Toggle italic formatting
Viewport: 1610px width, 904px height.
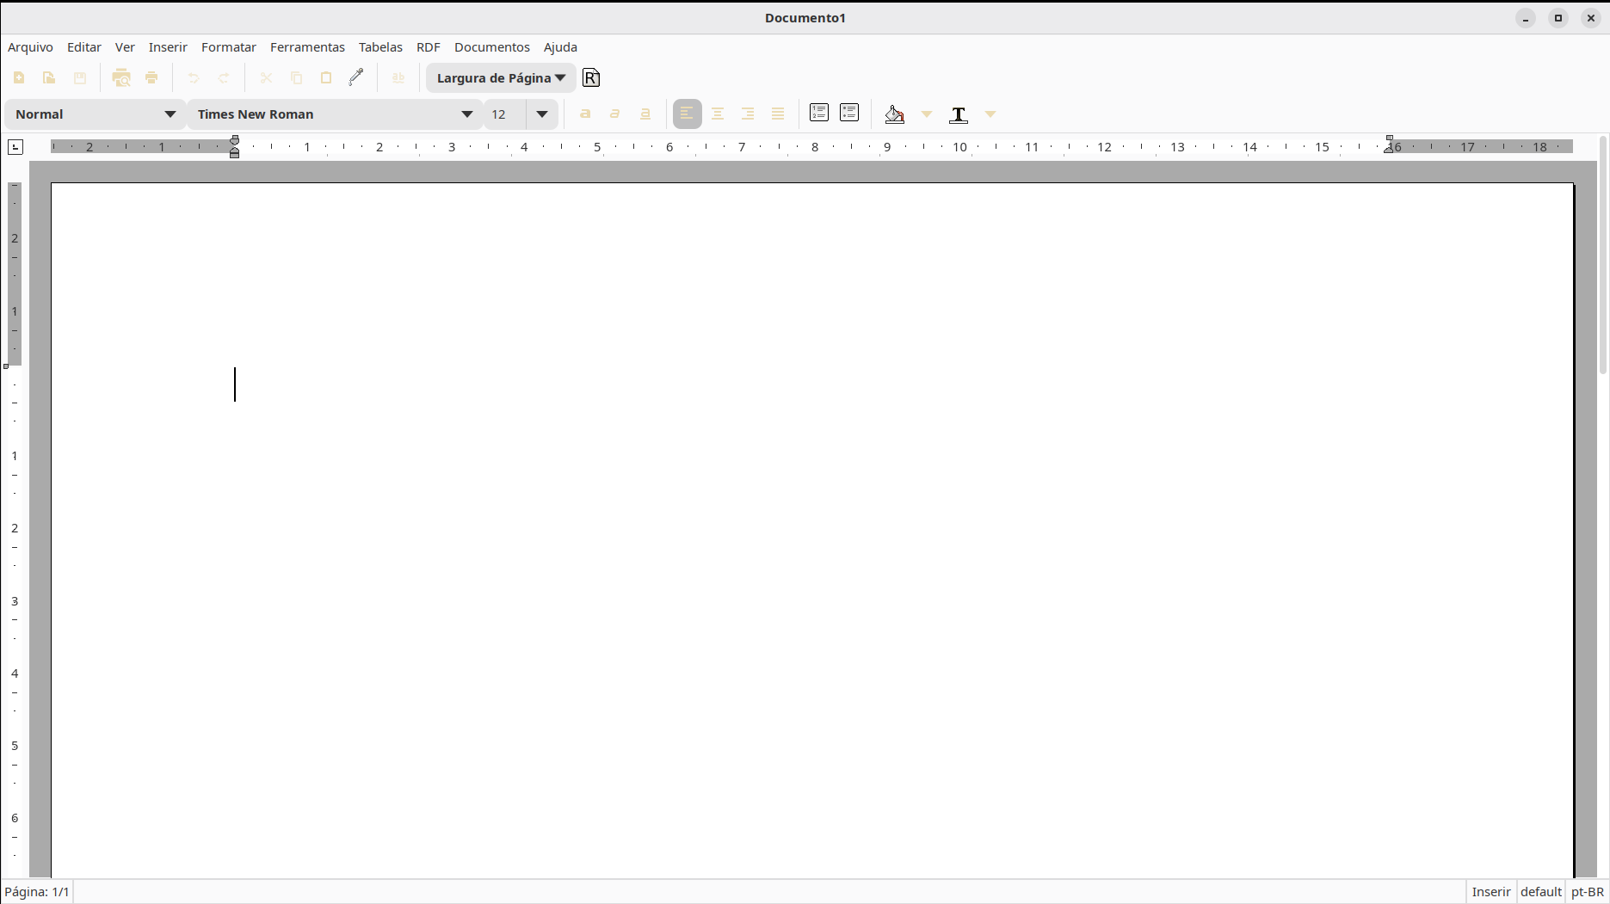(x=615, y=114)
